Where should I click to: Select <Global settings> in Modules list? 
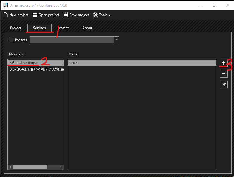[x=36, y=63]
